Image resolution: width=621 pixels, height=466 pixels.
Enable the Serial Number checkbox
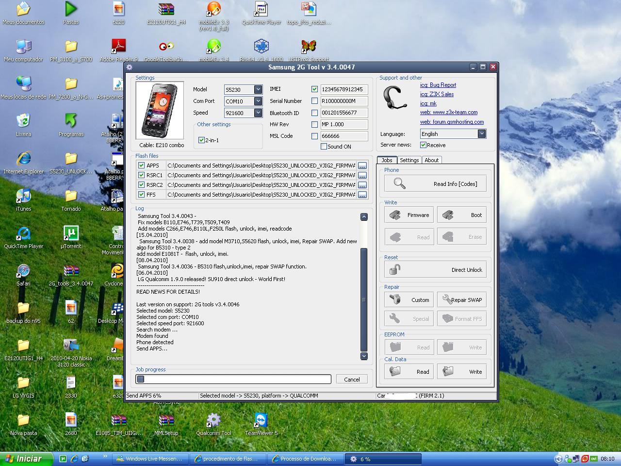click(x=314, y=101)
